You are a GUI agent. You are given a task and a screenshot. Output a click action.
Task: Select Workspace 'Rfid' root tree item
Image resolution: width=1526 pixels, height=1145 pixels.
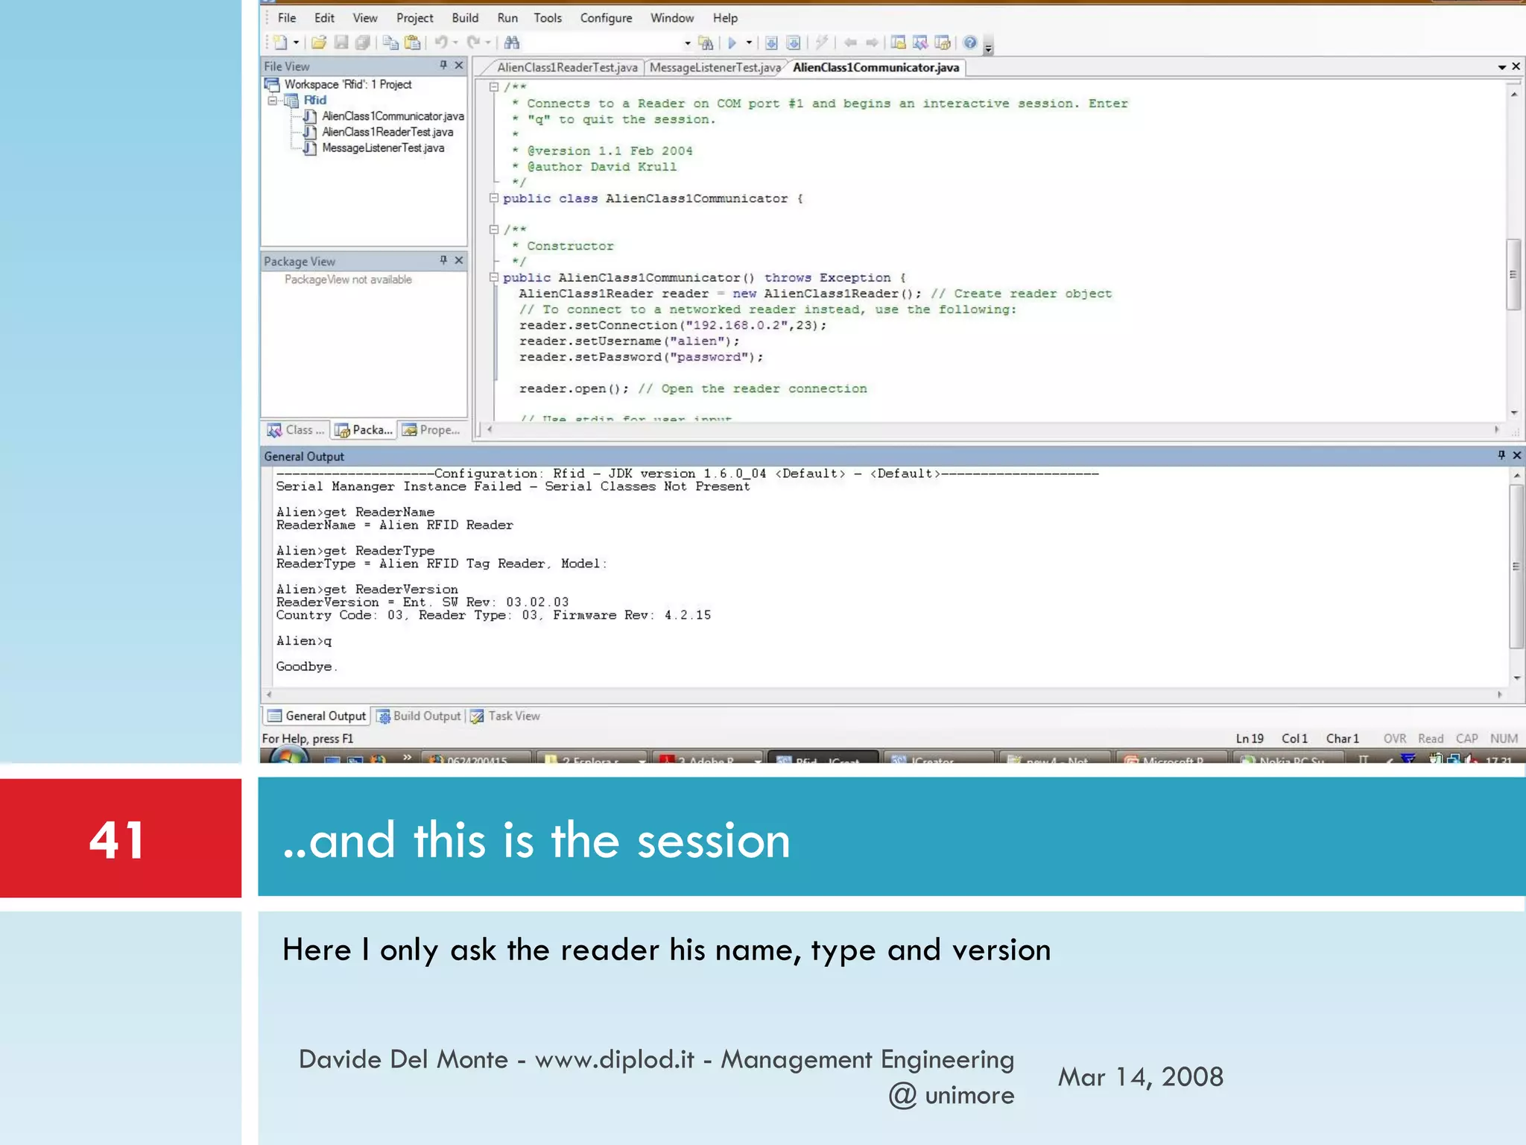tap(347, 84)
